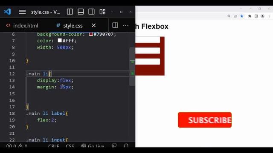
Task: Click the Flexbox page heading
Action: pyautogui.click(x=152, y=26)
